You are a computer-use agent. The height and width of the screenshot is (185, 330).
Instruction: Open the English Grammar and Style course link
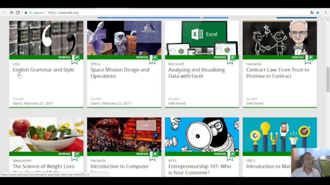point(43,70)
